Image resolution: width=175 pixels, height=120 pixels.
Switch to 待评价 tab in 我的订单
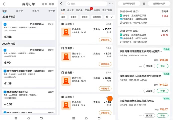[51, 11]
